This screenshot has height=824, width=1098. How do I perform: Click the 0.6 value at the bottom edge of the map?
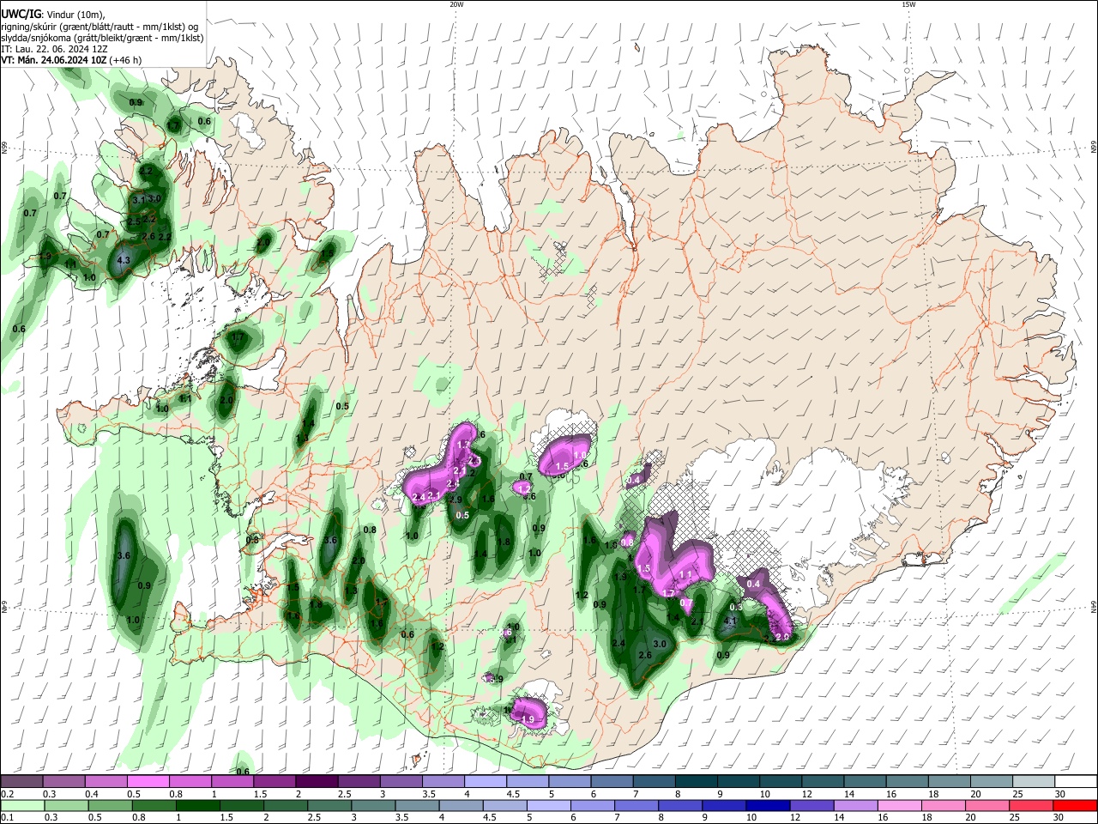(243, 772)
